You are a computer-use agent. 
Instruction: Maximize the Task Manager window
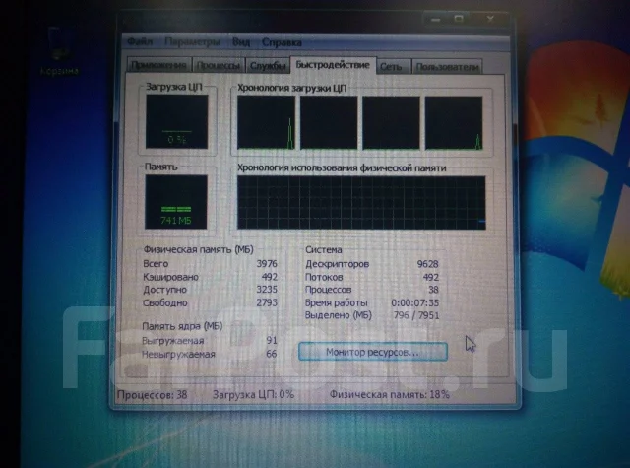point(459,18)
